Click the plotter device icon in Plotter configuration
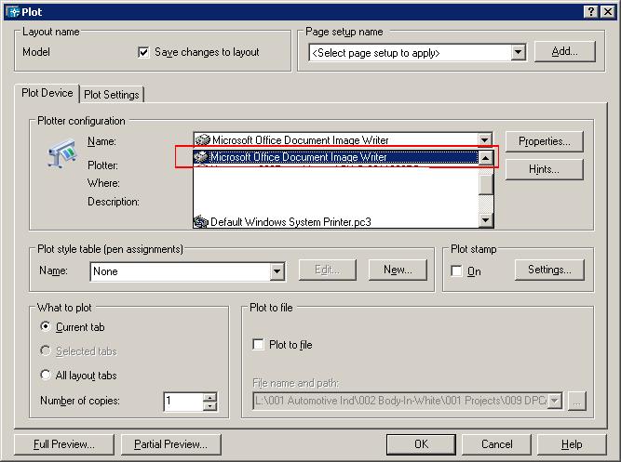The width and height of the screenshot is (621, 462). pyautogui.click(x=62, y=153)
